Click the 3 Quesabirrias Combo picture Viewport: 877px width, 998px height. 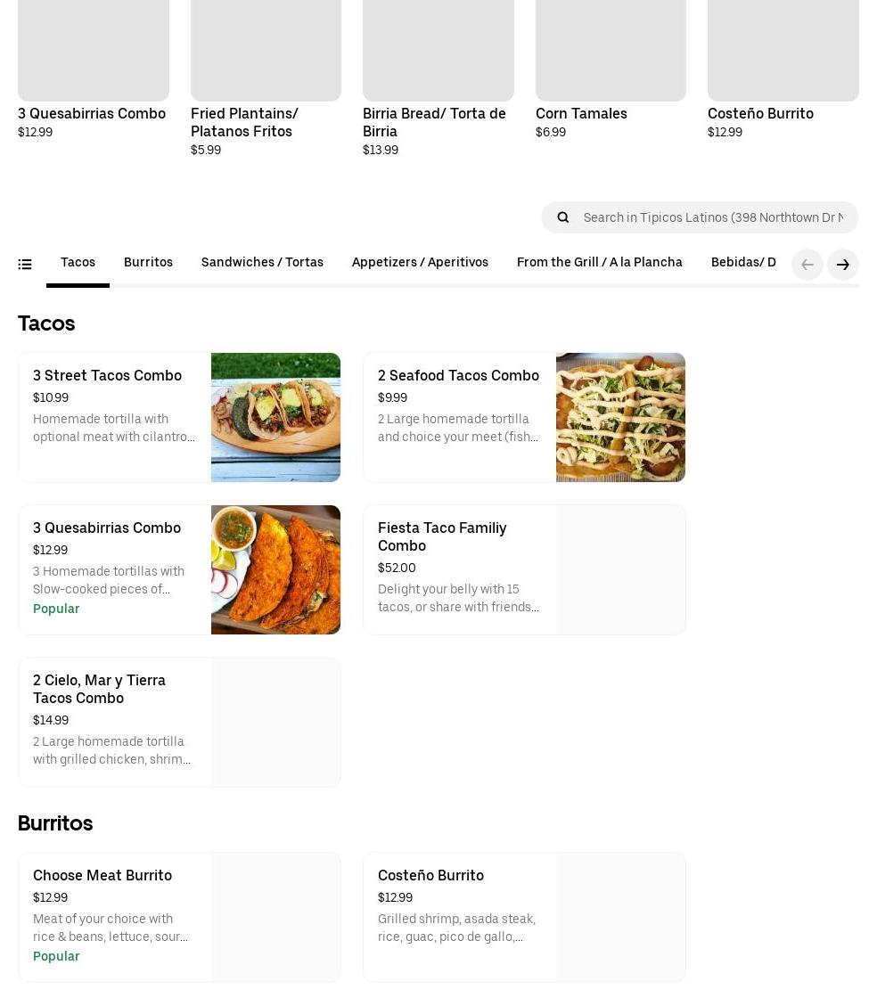pos(275,570)
